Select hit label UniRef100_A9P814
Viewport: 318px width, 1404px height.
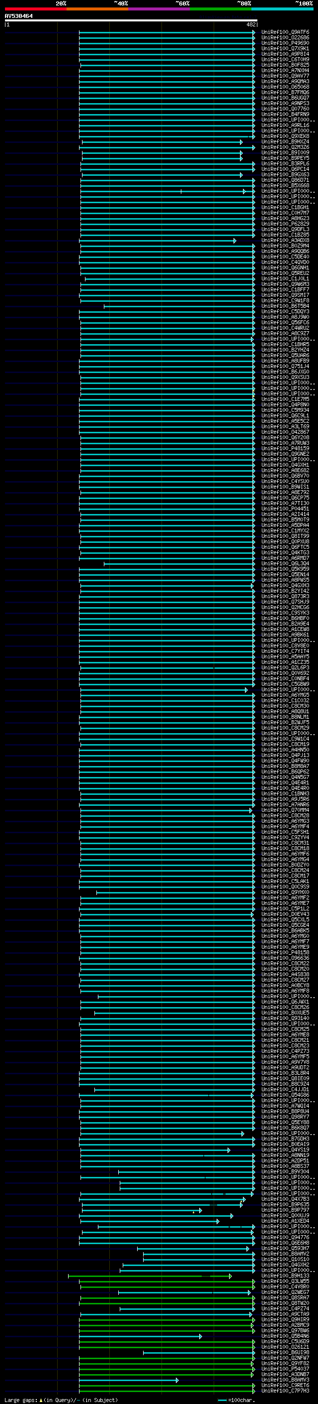285,54
